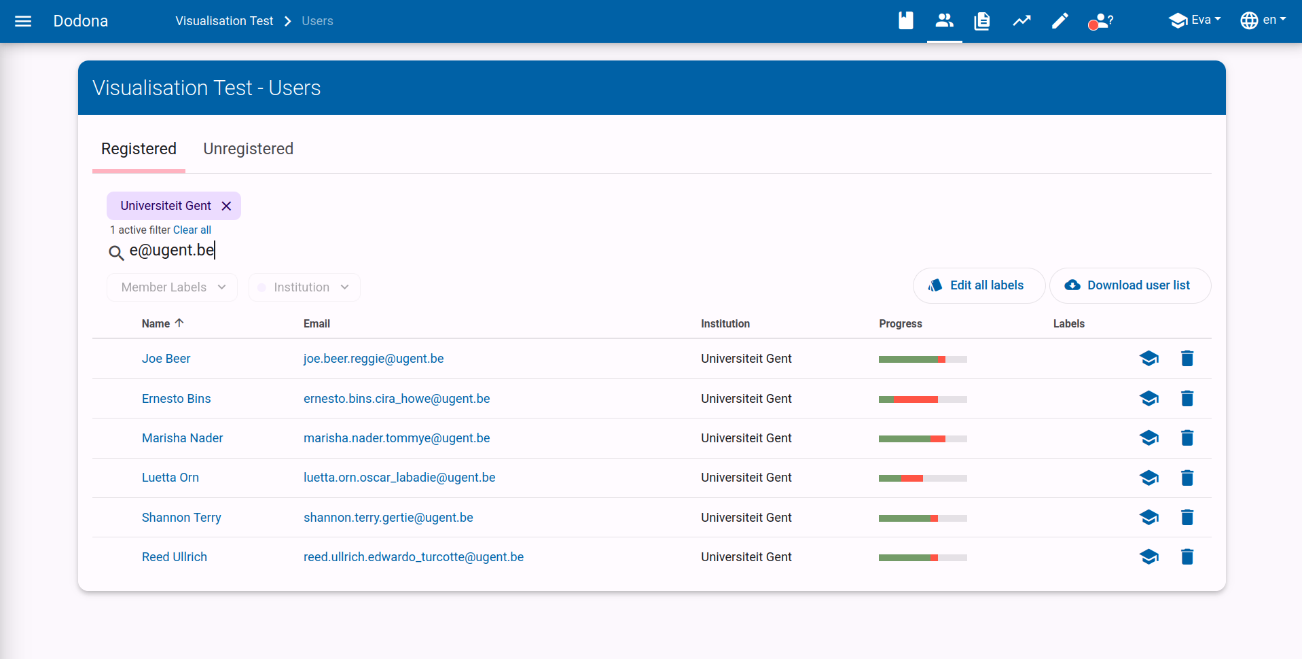This screenshot has height=659, width=1302.
Task: Email shannon.terry.gertie@ugent.be
Action: click(388, 518)
